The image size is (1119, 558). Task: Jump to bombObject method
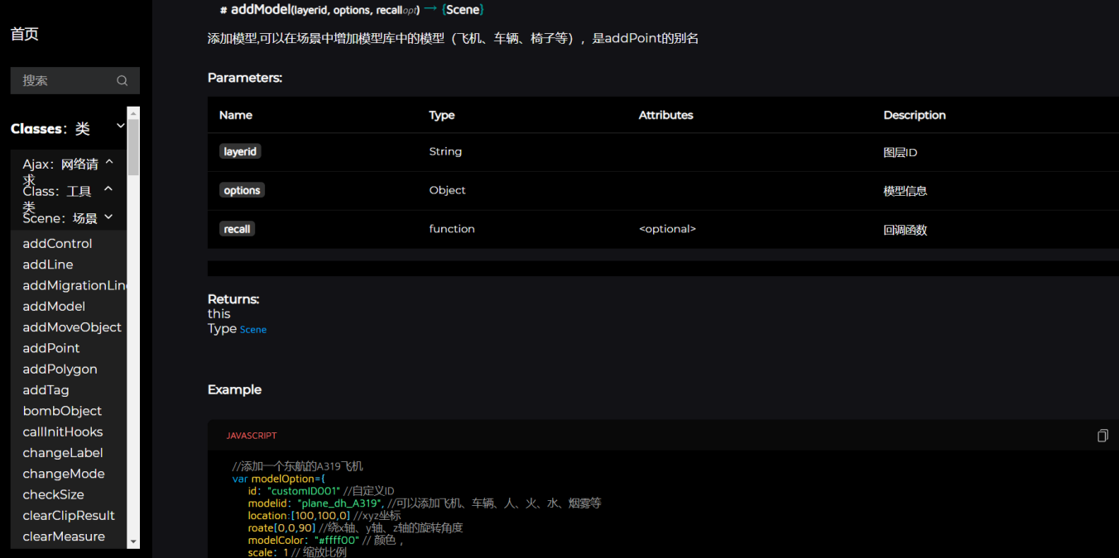click(62, 411)
